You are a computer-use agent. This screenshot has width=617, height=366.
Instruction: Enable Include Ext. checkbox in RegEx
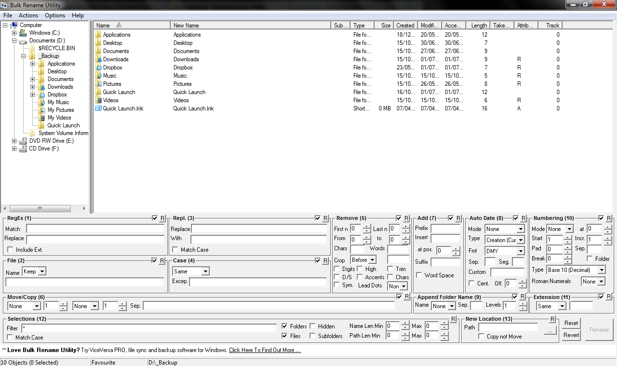tap(11, 250)
